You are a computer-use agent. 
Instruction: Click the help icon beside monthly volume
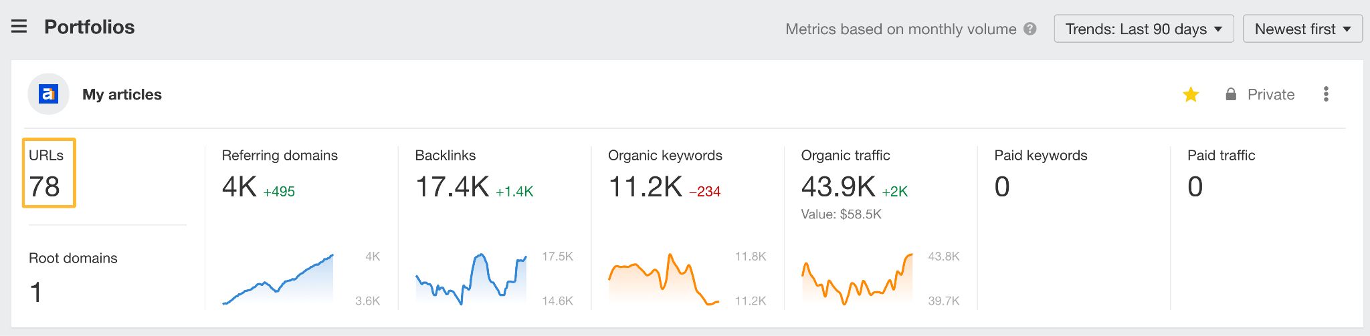coord(1030,29)
